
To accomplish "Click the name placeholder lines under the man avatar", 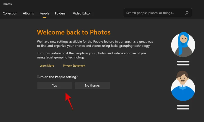I will (x=183, y=107).
